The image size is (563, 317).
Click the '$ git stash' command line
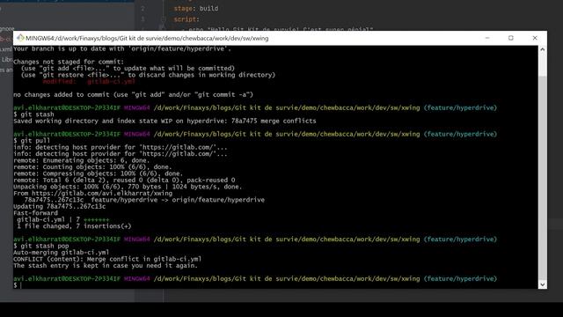33,114
